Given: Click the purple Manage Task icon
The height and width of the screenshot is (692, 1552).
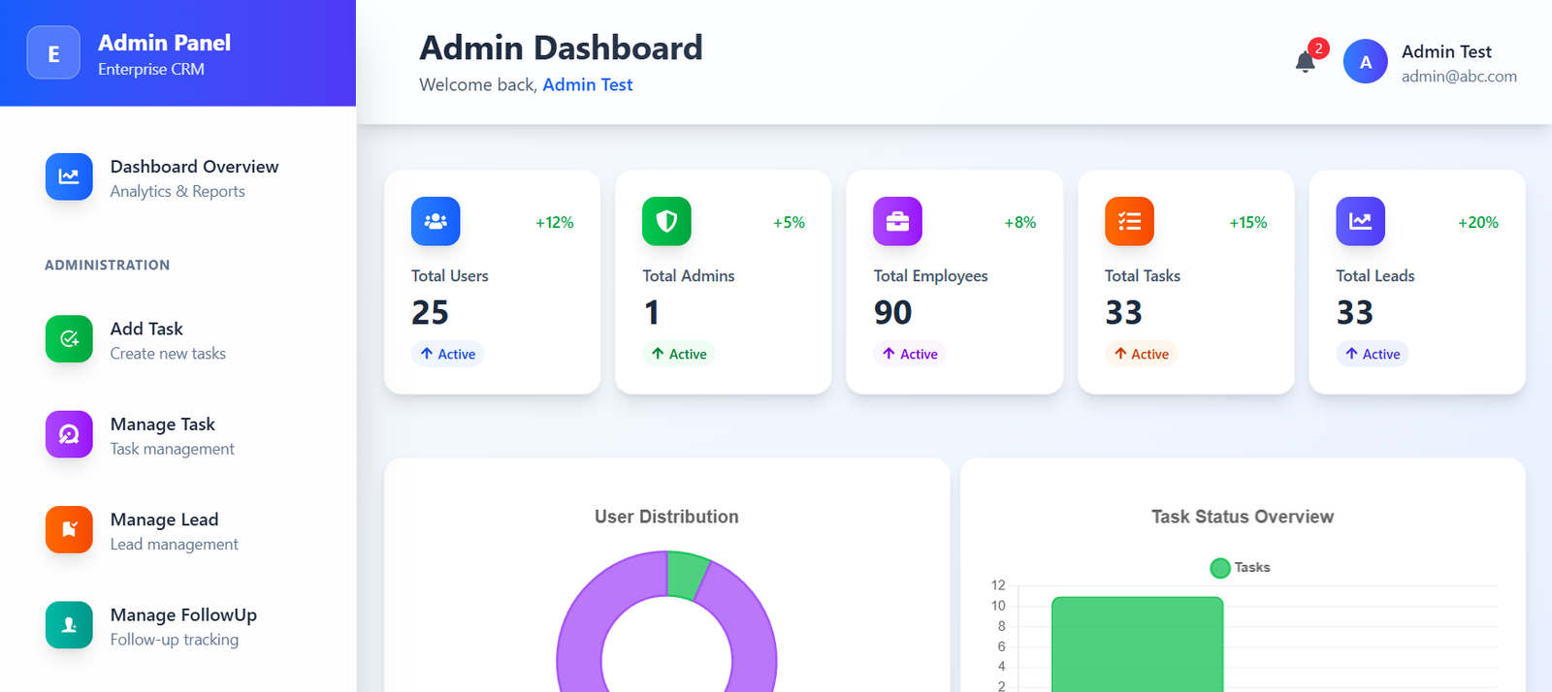Looking at the screenshot, I should [69, 434].
